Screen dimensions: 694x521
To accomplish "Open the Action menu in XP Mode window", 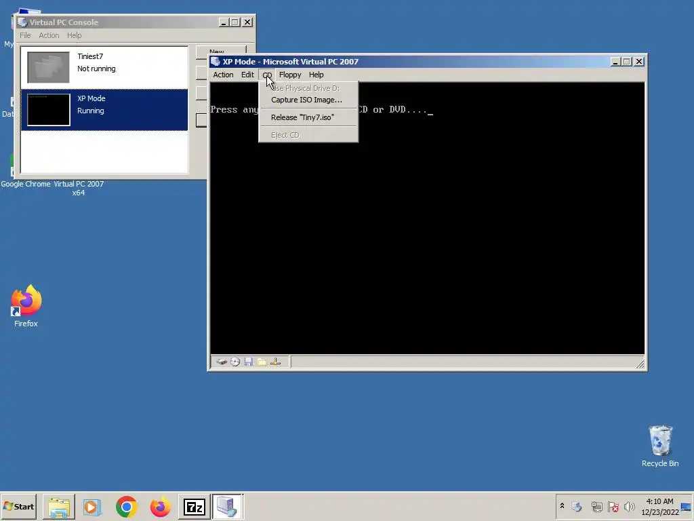I will tap(223, 75).
